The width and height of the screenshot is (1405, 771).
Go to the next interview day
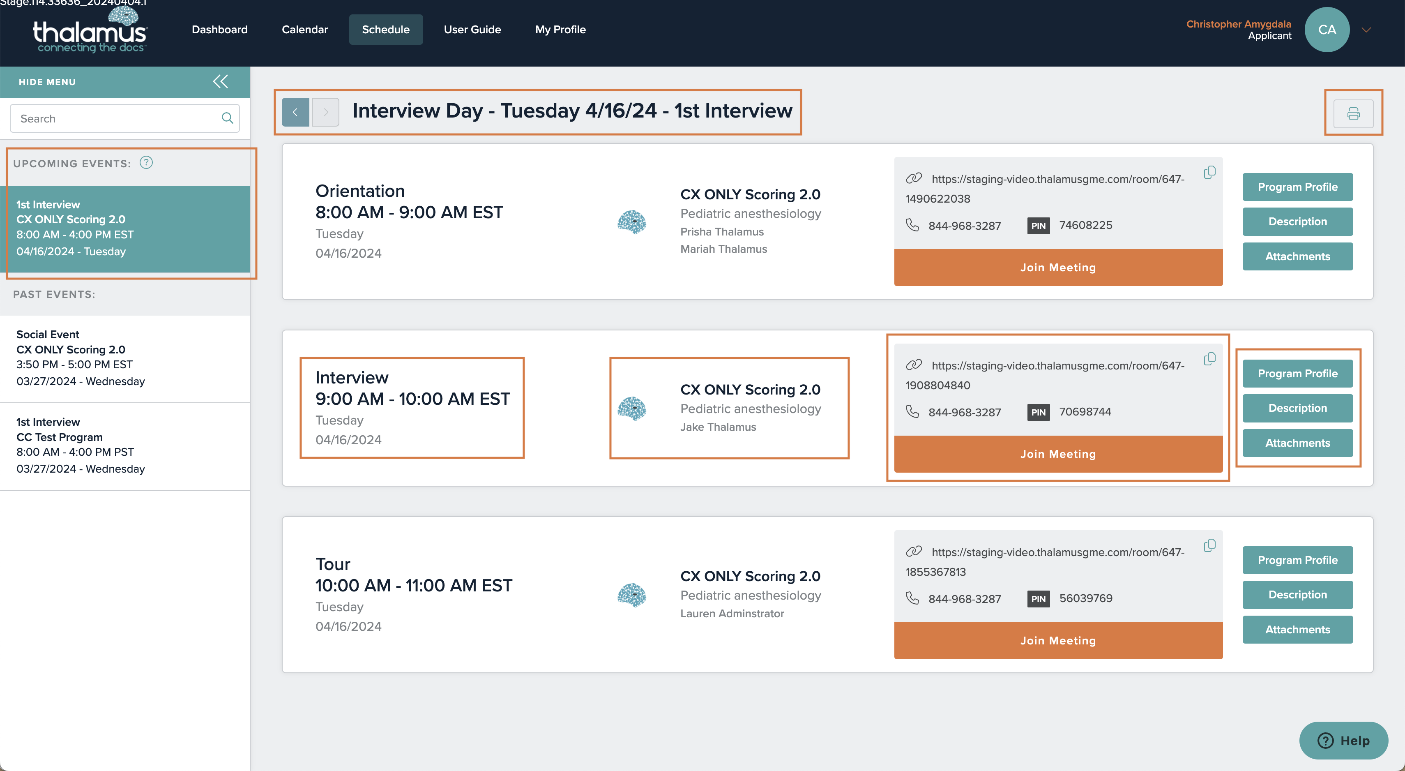click(x=326, y=113)
